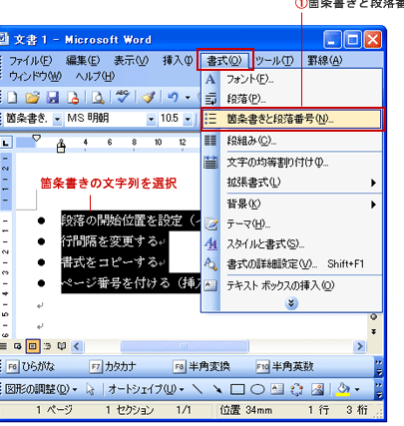Open the 図形の調整(D) dropdown
This screenshot has width=404, height=426.
(41, 389)
